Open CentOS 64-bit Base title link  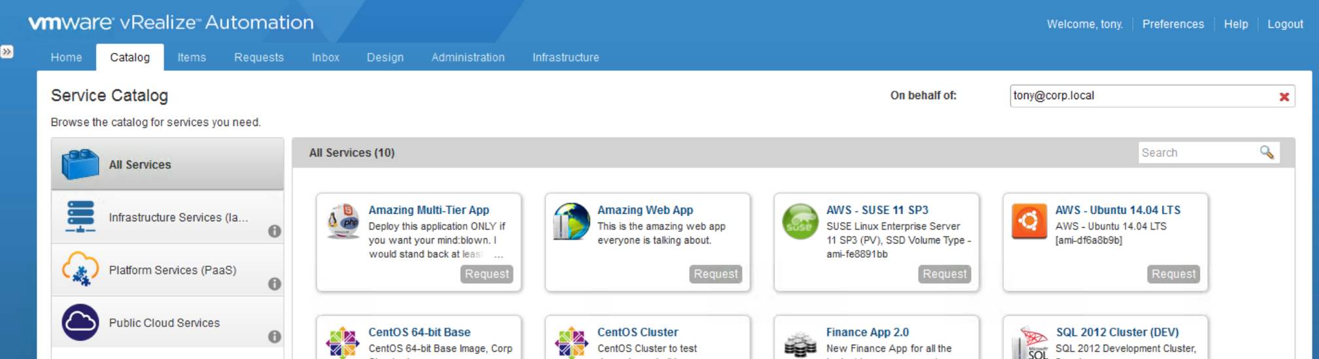[419, 332]
